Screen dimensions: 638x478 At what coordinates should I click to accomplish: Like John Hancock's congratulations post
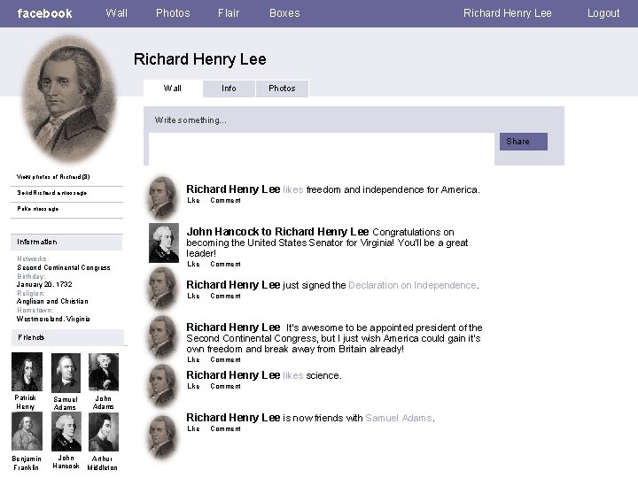point(193,264)
